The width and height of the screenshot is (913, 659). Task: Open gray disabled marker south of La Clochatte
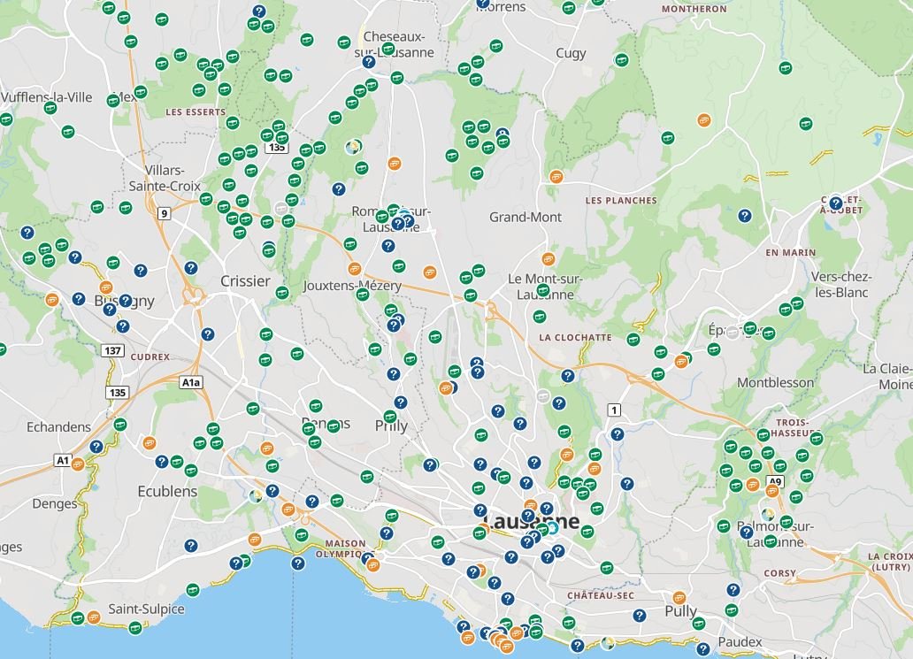click(542, 396)
